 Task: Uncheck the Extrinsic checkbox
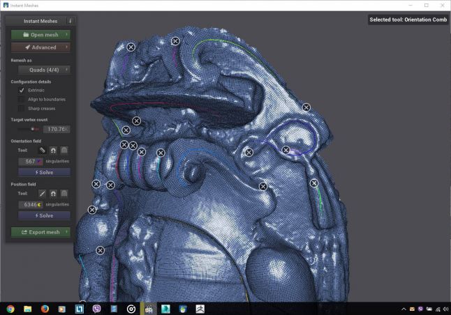(x=22, y=91)
